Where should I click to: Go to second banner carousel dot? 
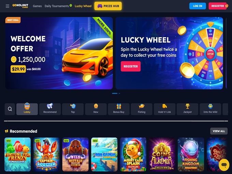point(119,93)
